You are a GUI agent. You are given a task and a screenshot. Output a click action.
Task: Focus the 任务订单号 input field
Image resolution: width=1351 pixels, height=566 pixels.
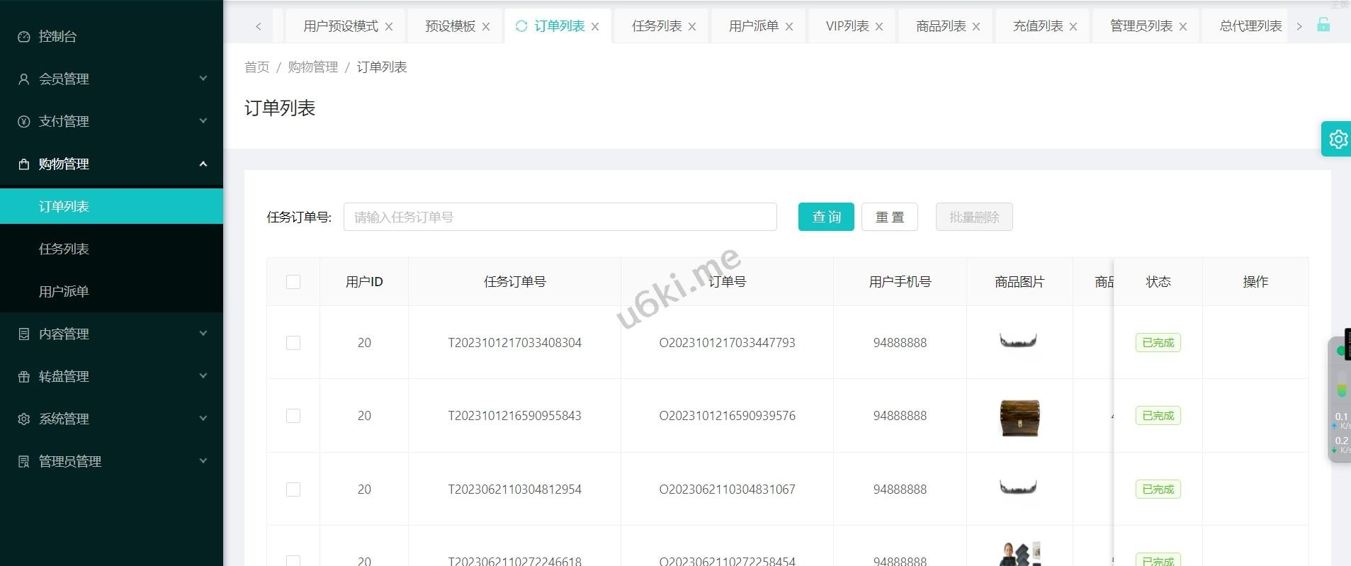pos(560,217)
